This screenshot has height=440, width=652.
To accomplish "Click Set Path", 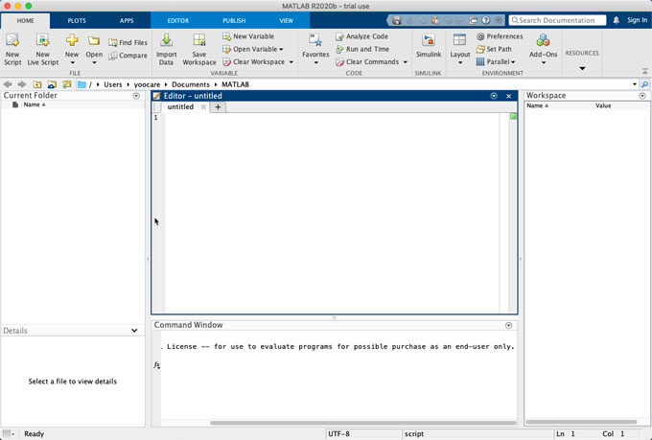I will click(494, 49).
